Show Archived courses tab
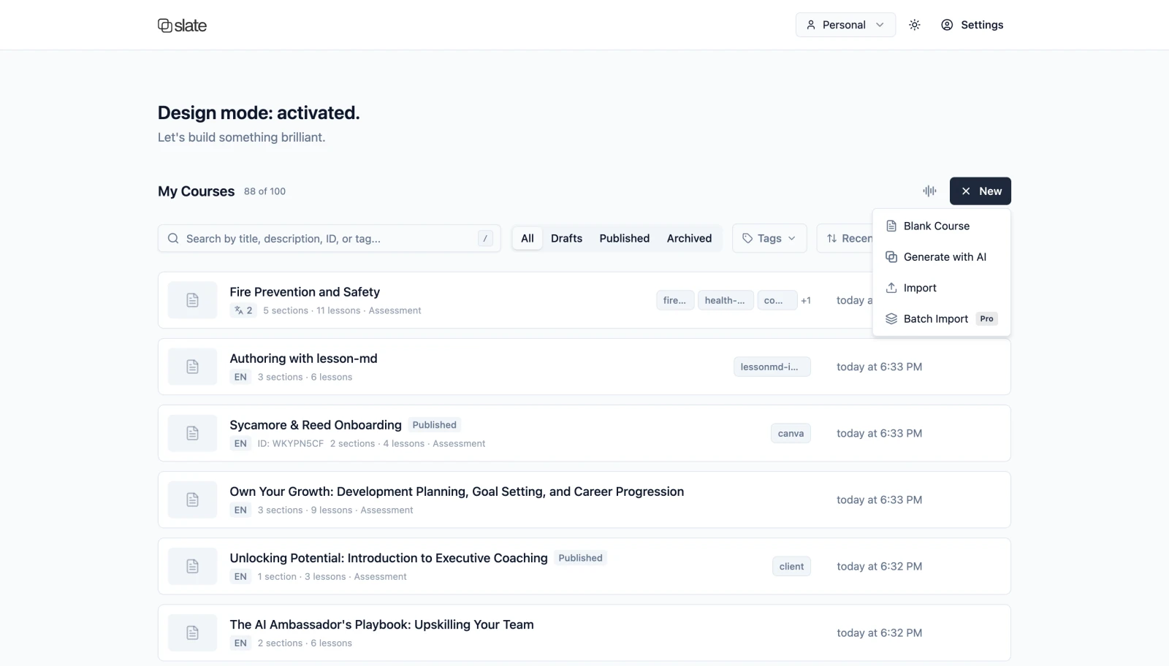1169x666 pixels. tap(689, 238)
